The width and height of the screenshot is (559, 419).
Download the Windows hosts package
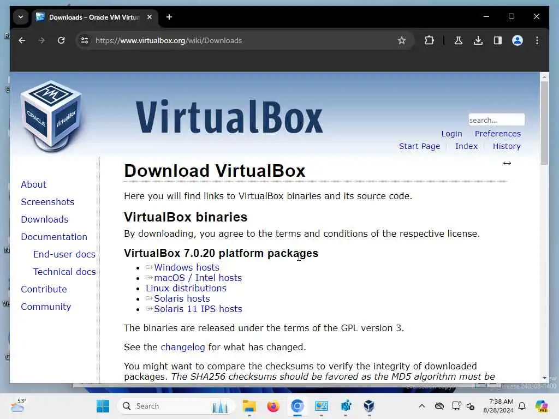[187, 267]
